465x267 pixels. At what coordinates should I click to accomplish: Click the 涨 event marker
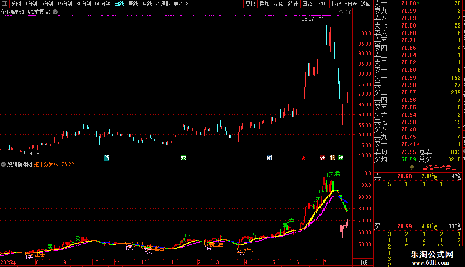[x=322, y=157]
